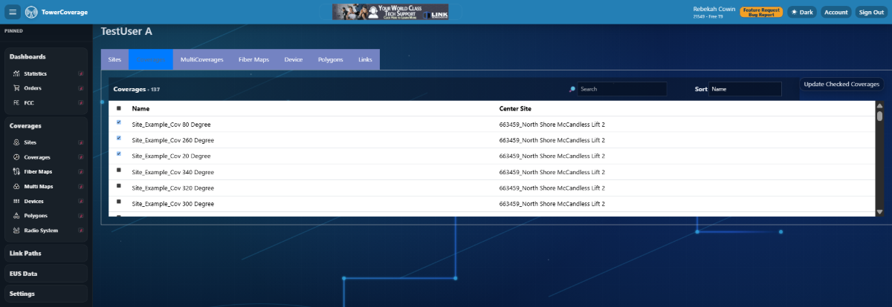Switch to the MultiCoverages tab
The height and width of the screenshot is (307, 892).
pyautogui.click(x=202, y=59)
